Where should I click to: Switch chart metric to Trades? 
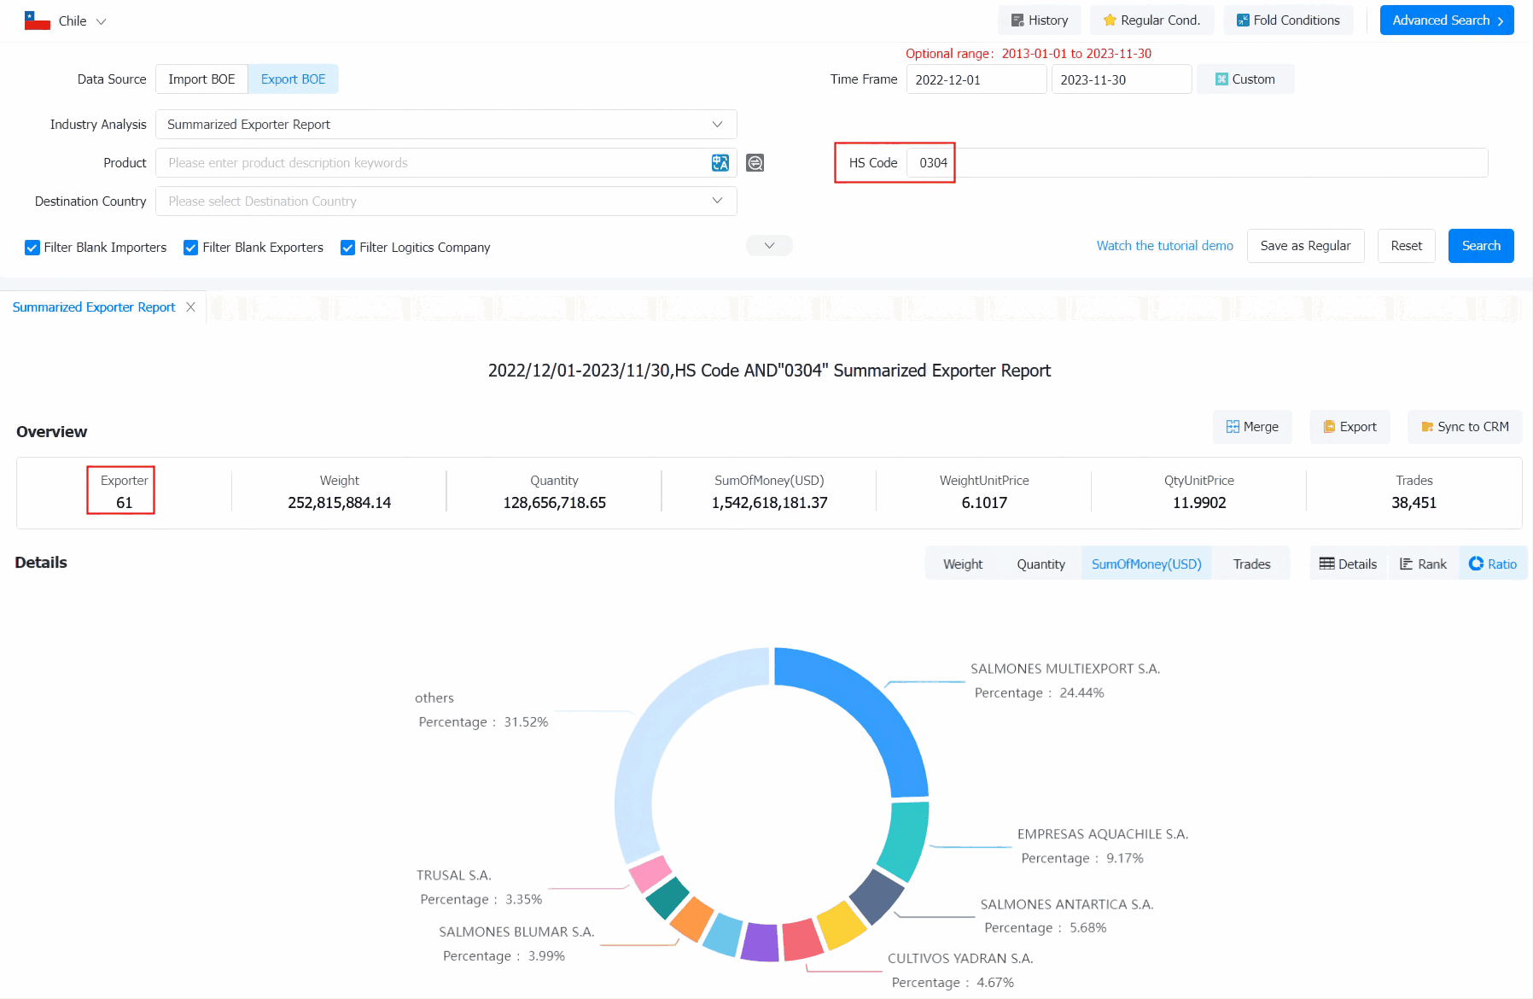[x=1251, y=564]
